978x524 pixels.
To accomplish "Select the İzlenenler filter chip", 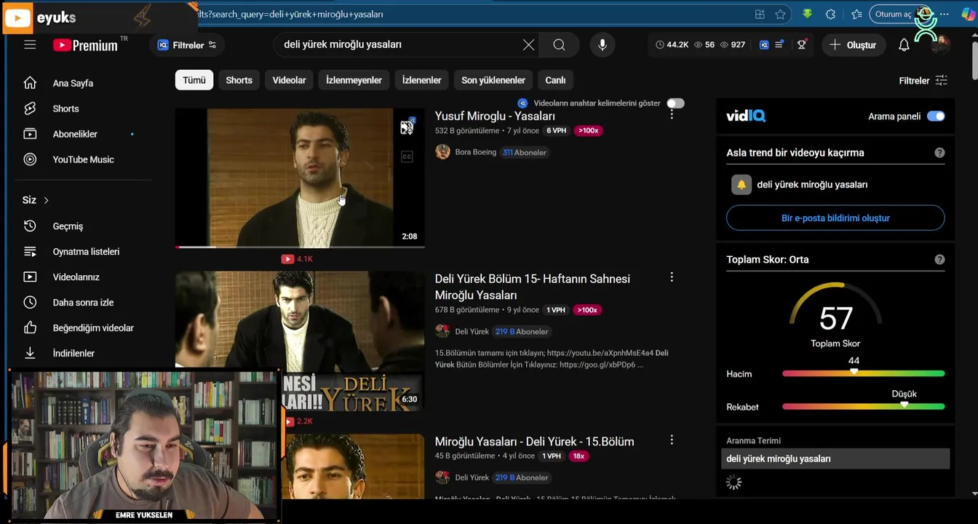I will pos(422,80).
